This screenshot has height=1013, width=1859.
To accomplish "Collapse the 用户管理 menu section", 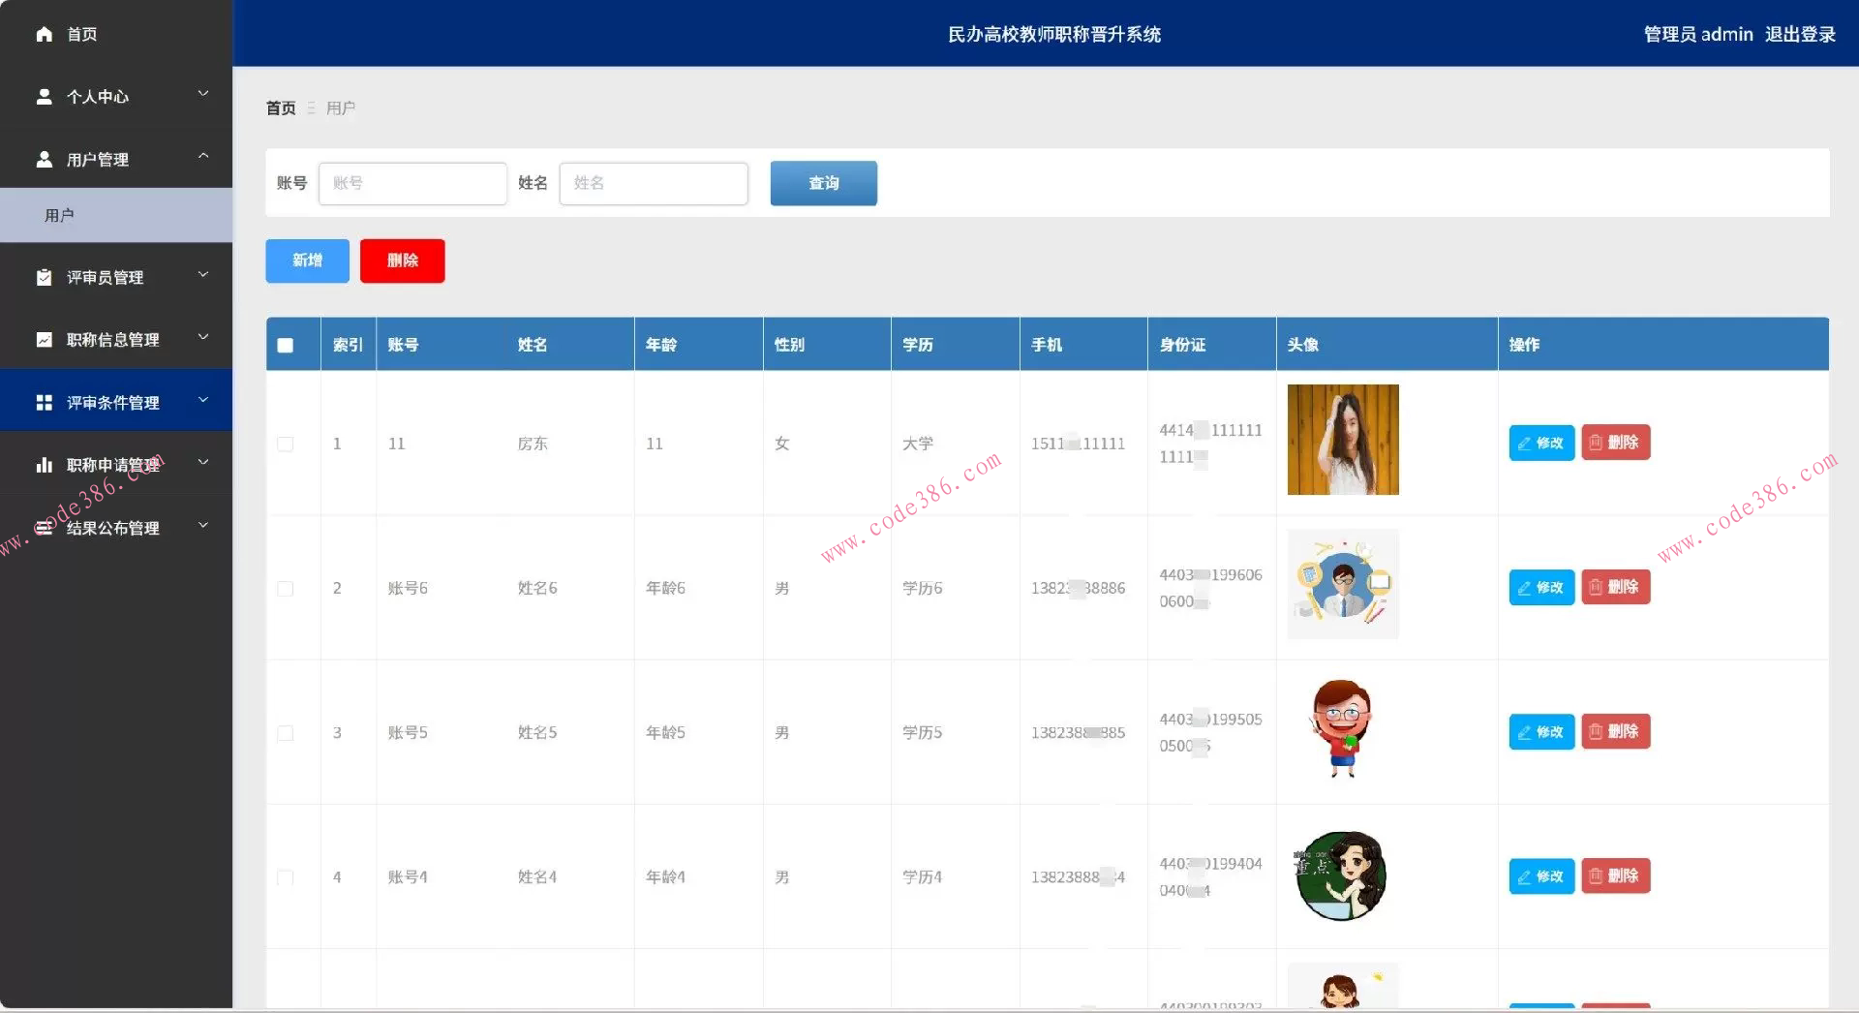I will coord(202,156).
